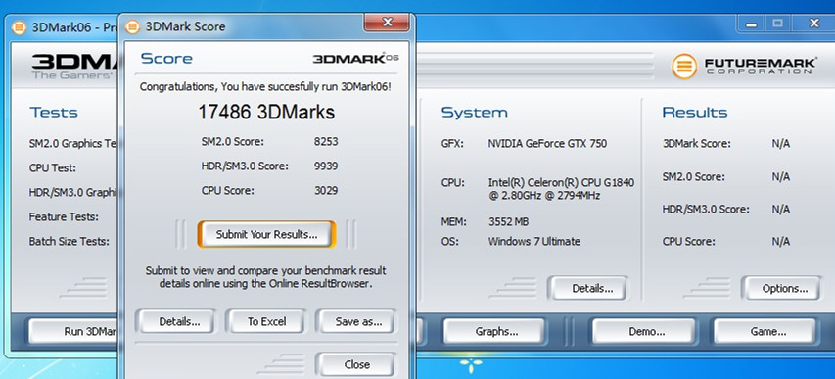Click HDR/SM3.0 Score value 9939
This screenshot has width=835, height=379.
click(x=326, y=166)
